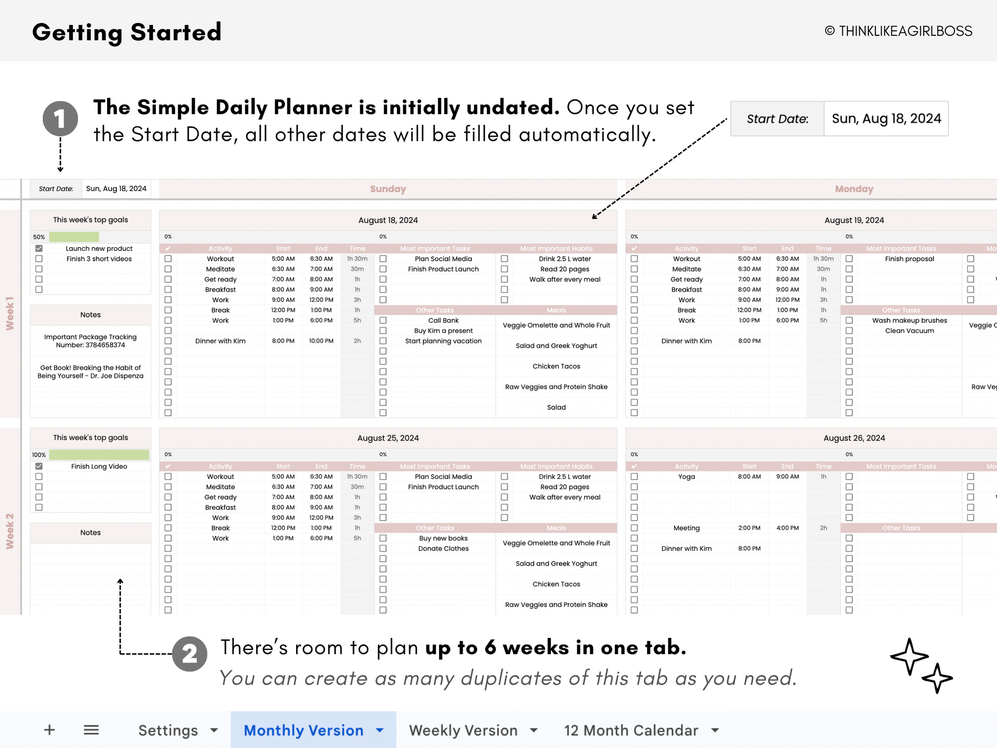Screen dimensions: 997x748
Task: Click the numbered step 2 circle badge
Action: point(190,654)
